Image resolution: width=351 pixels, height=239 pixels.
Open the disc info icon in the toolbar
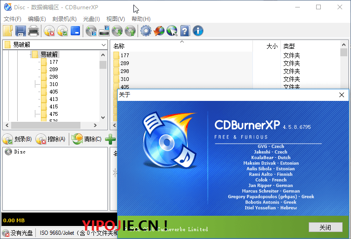point(91,31)
